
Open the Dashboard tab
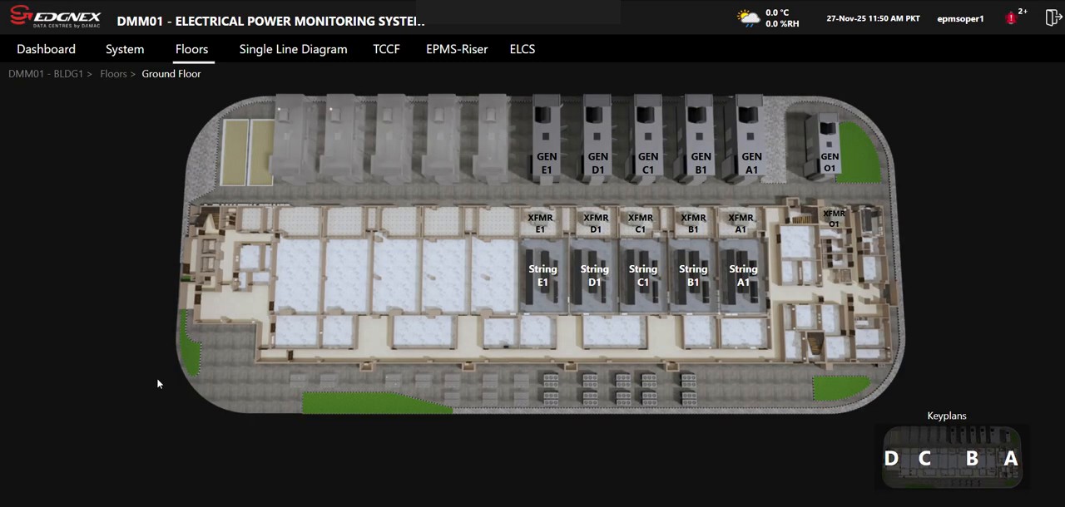[46, 49]
